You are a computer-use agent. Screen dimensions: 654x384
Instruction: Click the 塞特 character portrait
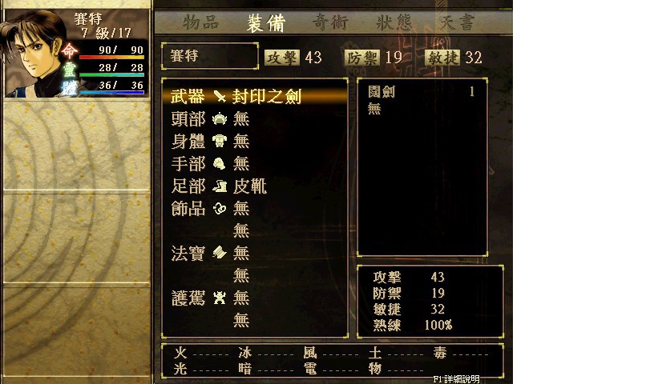34,54
